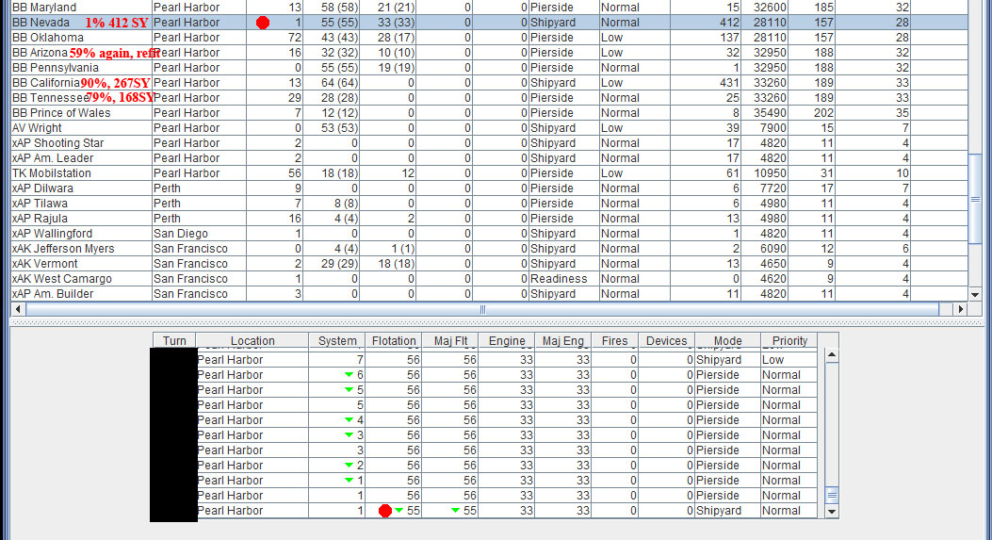Click the horizontal scrollbar left arrow
992x540 pixels.
(x=18, y=309)
